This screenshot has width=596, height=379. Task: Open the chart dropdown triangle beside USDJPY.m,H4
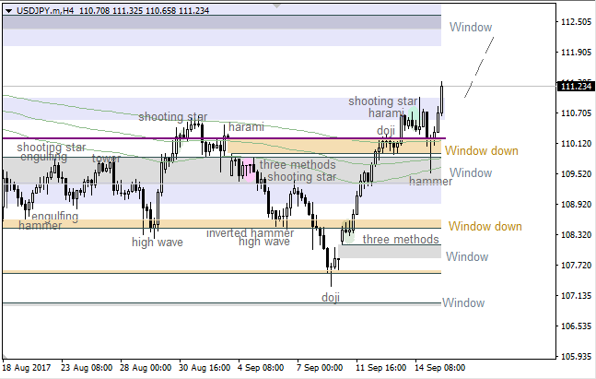(7, 9)
